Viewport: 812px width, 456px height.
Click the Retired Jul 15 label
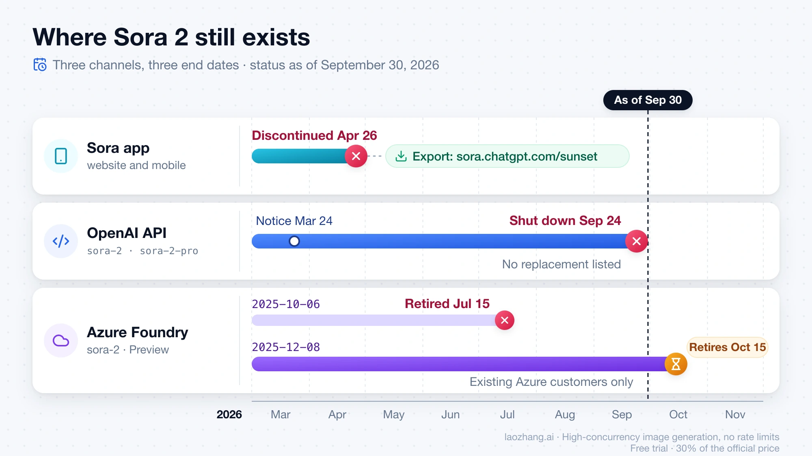point(447,304)
